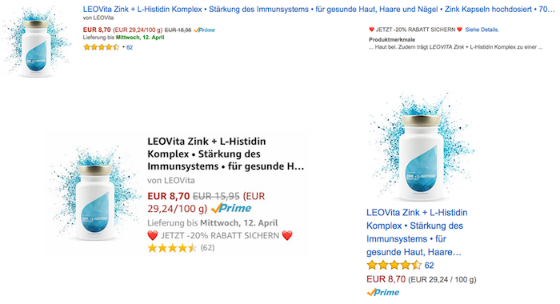Open the top listing's blue product title link
Screen dimensions: 560x304
pos(319,10)
